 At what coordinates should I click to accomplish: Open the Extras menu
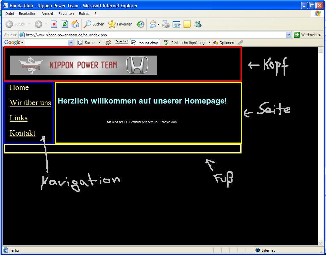click(84, 14)
